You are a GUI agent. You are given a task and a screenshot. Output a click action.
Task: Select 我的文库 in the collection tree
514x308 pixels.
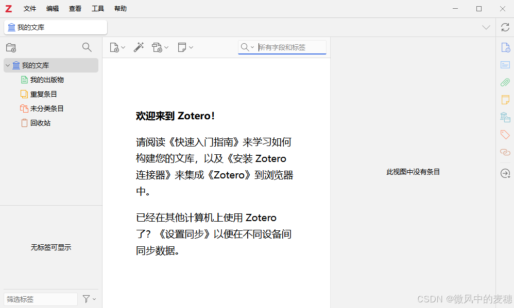pos(51,65)
